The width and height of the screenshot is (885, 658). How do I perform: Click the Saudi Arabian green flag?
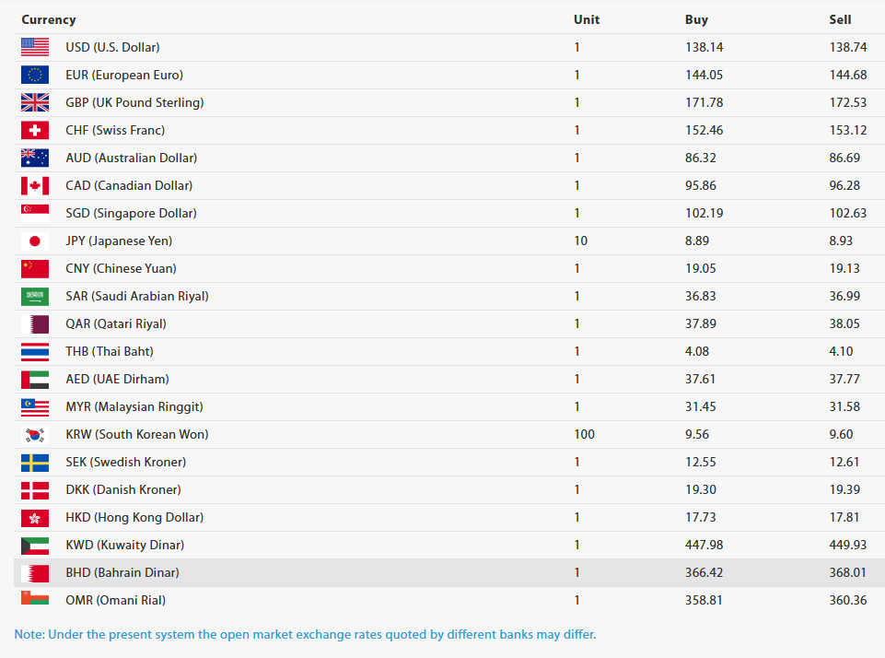tap(34, 296)
